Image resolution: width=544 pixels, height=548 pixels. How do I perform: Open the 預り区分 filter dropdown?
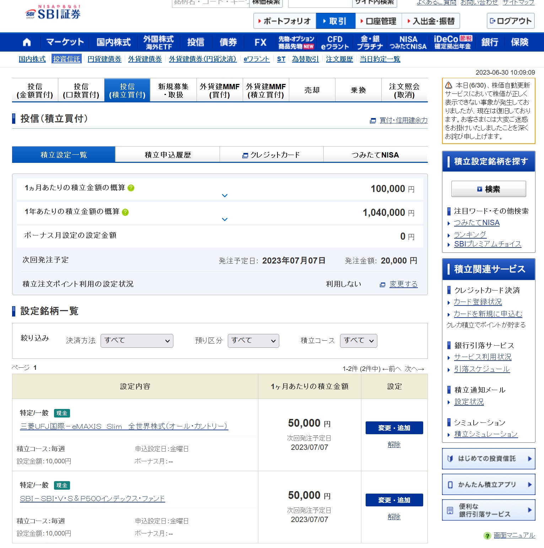[x=253, y=341]
